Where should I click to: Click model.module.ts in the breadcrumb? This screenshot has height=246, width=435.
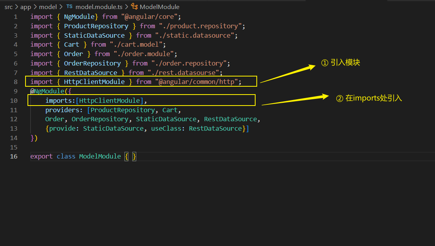99,7
